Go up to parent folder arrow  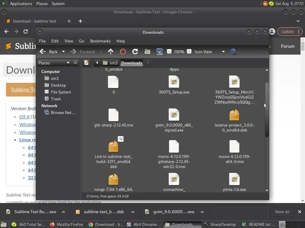[x=111, y=52]
